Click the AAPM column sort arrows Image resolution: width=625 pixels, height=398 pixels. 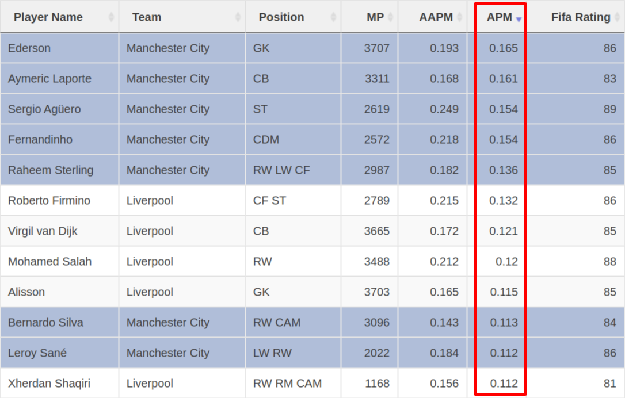click(459, 17)
